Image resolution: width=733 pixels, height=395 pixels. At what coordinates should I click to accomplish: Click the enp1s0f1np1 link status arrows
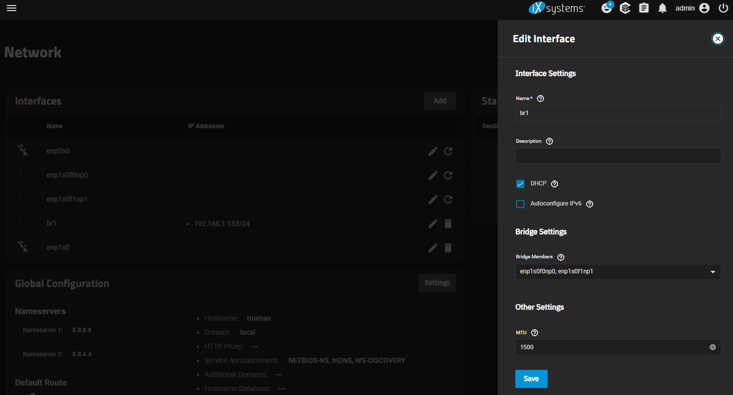[x=23, y=199]
